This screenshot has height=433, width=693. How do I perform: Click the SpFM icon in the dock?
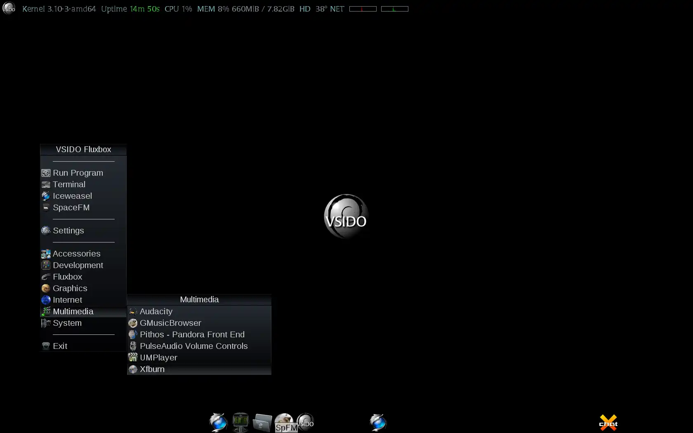click(x=285, y=423)
